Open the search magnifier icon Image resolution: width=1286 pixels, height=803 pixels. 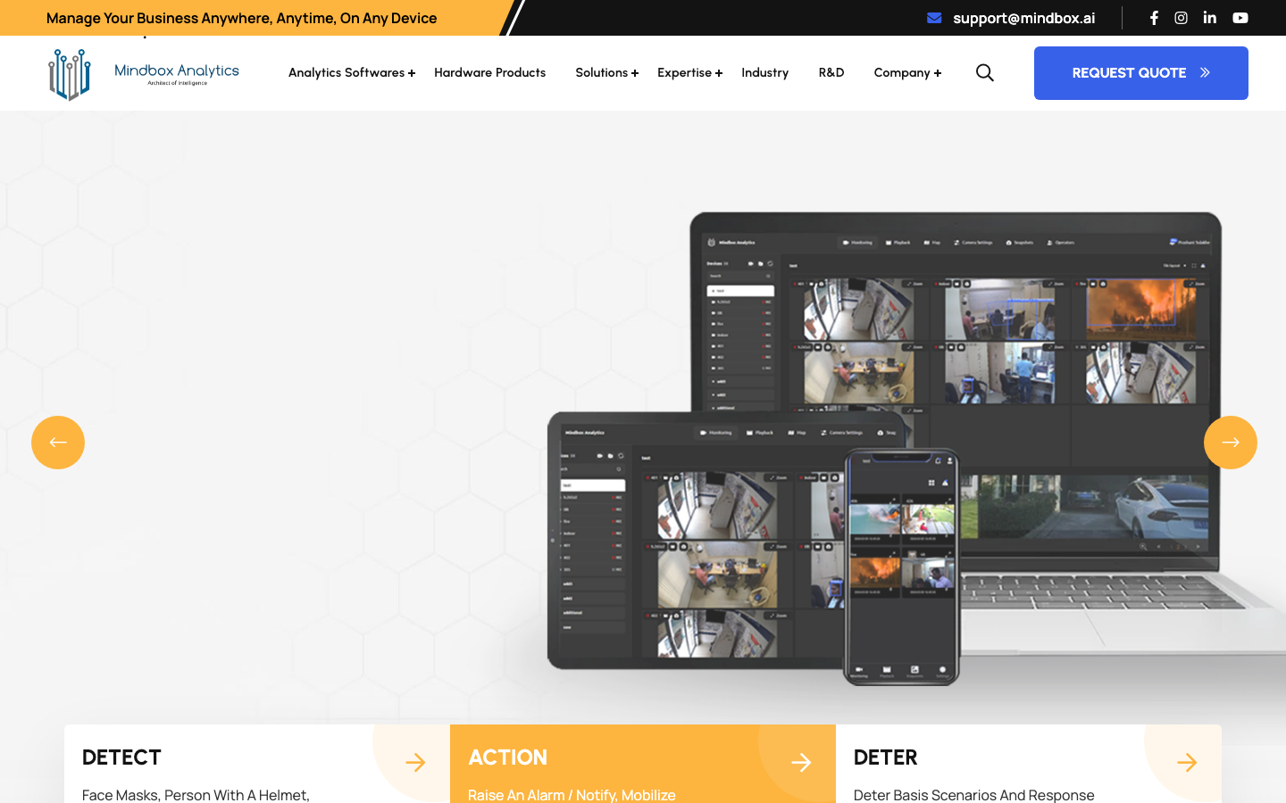tap(985, 73)
